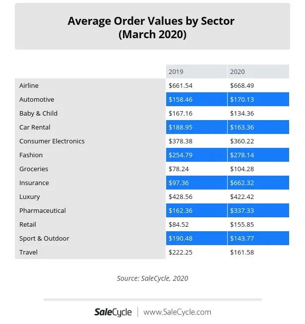The image size is (305, 324).
Task: Click the Pharmaceutical 2020 value $337.33
Action: click(242, 211)
